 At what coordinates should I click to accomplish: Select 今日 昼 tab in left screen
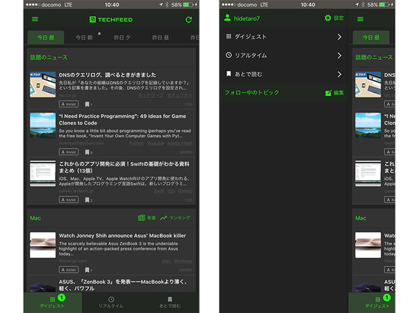point(46,38)
